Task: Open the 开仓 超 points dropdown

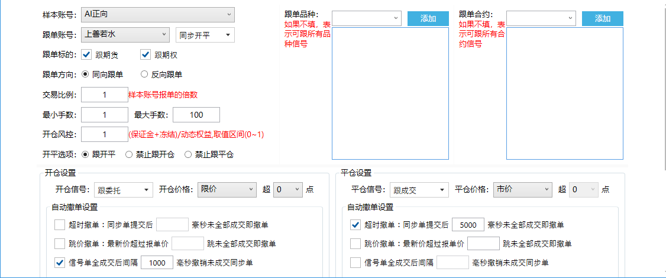Action: [x=288, y=190]
